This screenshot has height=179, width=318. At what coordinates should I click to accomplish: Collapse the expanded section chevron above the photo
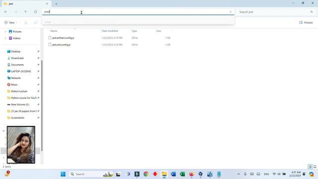click(x=3, y=131)
